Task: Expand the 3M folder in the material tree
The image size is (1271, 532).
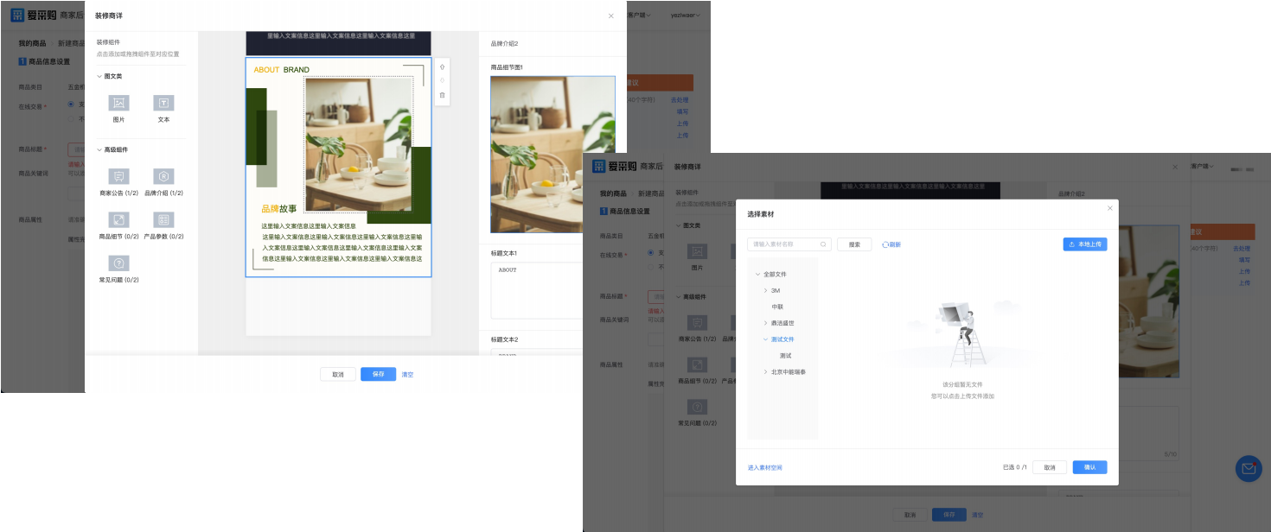Action: point(765,290)
